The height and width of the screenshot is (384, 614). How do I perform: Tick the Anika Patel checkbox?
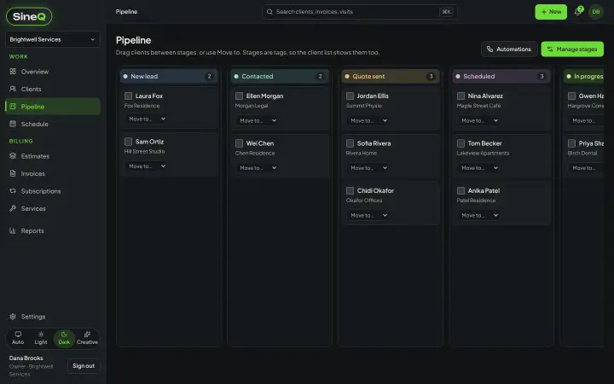(460, 191)
